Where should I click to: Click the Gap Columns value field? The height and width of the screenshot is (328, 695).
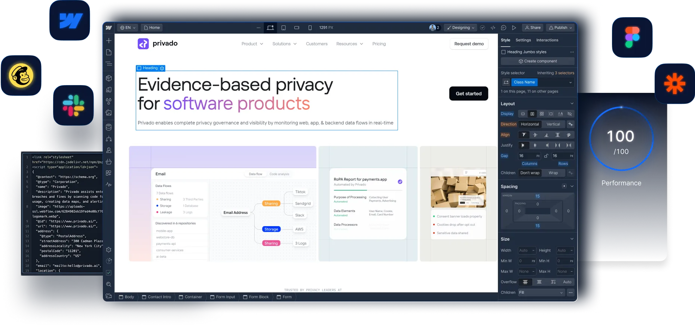[x=529, y=156]
